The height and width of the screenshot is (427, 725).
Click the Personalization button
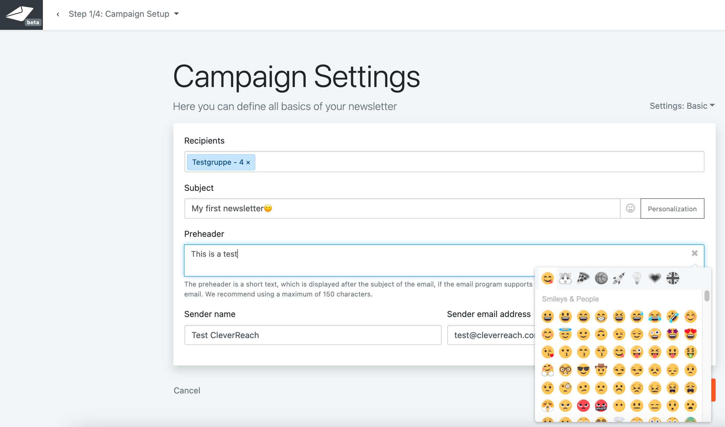(x=672, y=209)
